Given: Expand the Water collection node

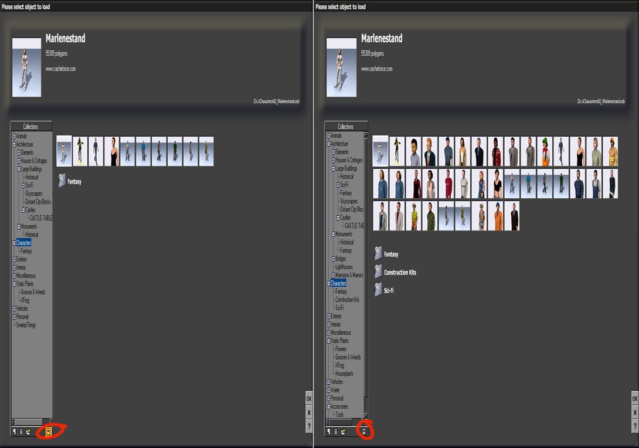Looking at the screenshot, I should click(x=328, y=390).
